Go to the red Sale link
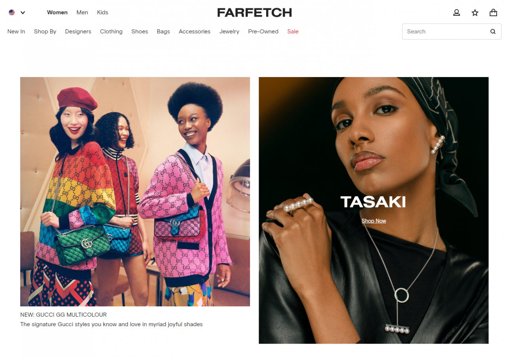This screenshot has width=507, height=357. point(293,31)
